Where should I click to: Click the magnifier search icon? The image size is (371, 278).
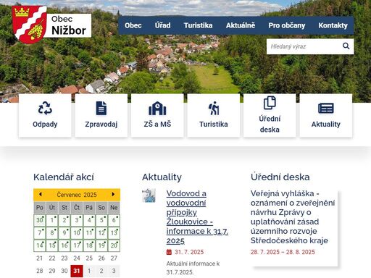coord(346,46)
